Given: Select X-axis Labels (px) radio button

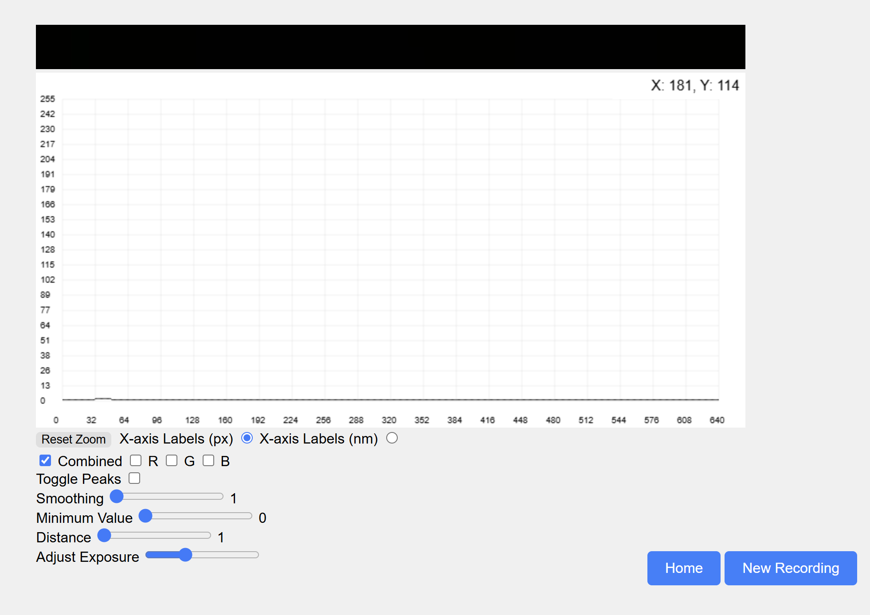Looking at the screenshot, I should point(247,438).
